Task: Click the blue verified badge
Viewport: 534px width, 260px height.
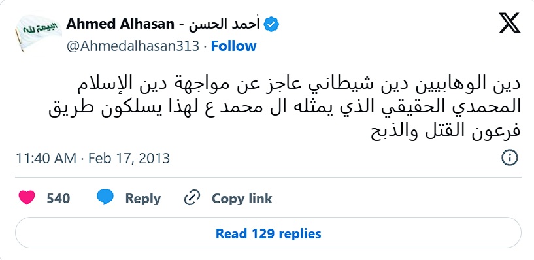Action: pos(272,24)
